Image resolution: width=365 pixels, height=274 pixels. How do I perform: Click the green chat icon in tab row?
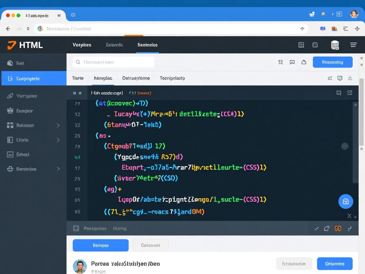coord(340,78)
